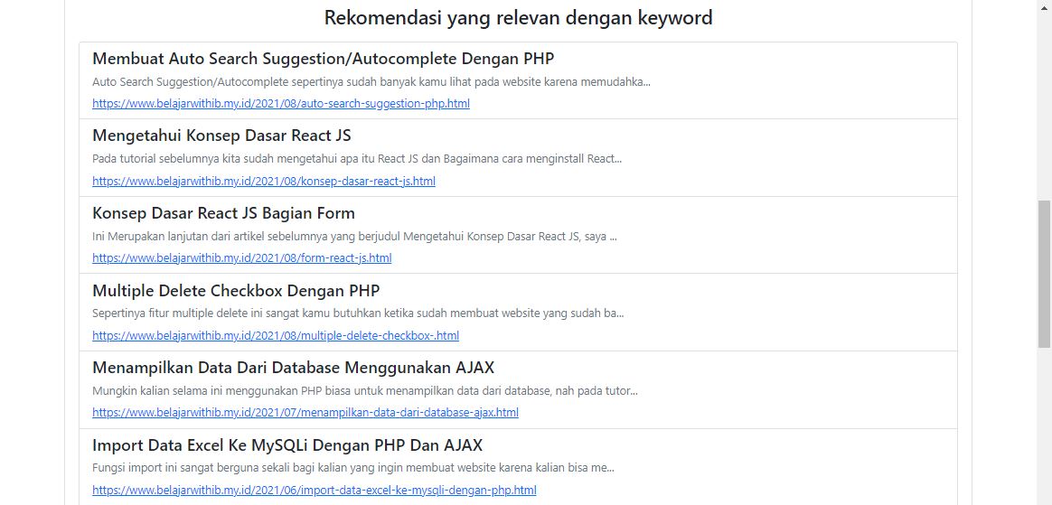1052x505 pixels.
Task: Click title 'Import Data Excel Ke MySQLi Dengan PHP Dan AJAX'
Action: click(287, 445)
